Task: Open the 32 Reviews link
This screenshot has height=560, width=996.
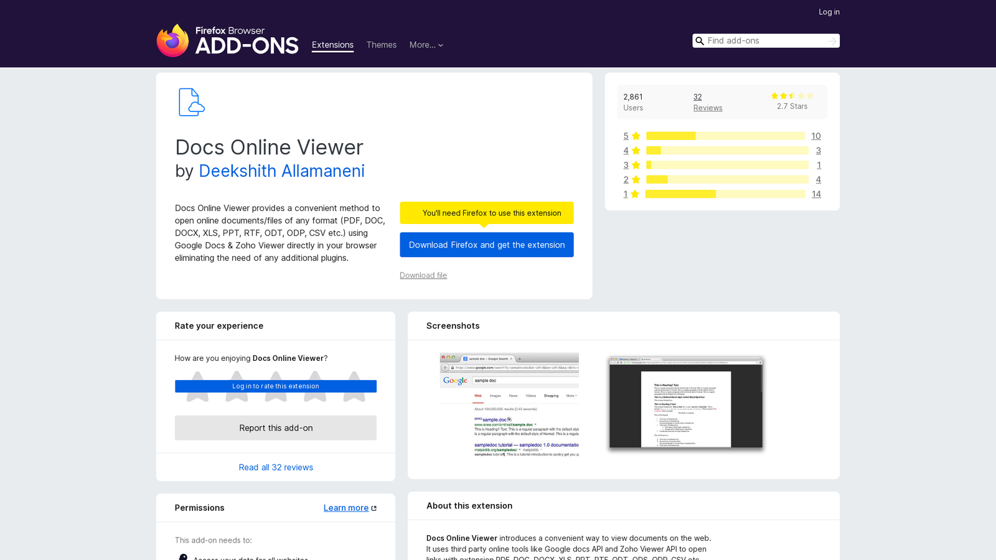Action: (x=708, y=102)
